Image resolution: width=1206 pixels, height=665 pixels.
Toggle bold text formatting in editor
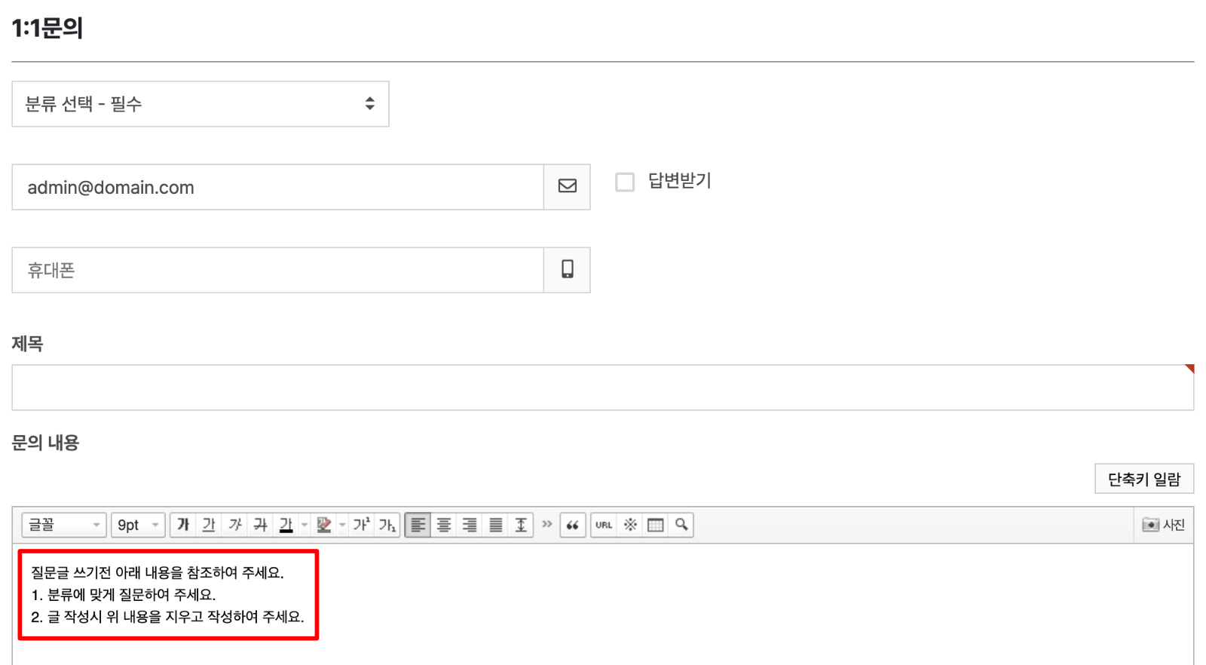tap(183, 525)
